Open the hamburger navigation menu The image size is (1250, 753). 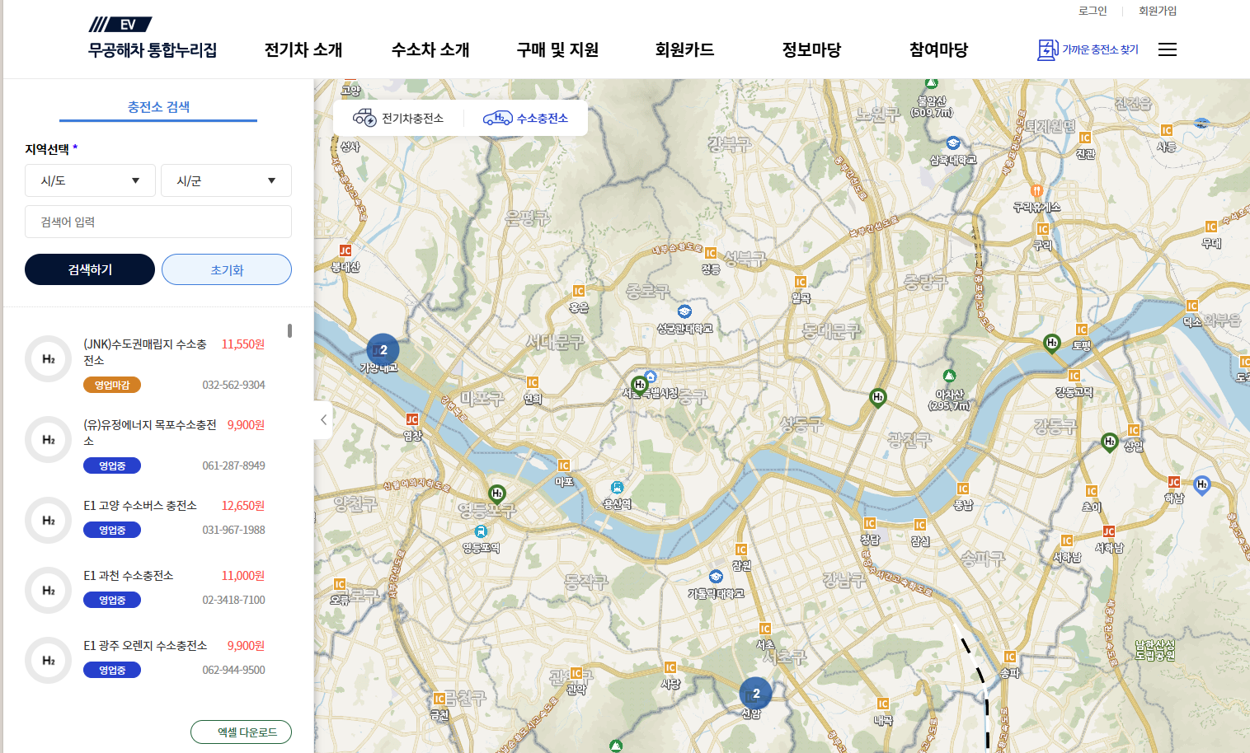click(1167, 49)
